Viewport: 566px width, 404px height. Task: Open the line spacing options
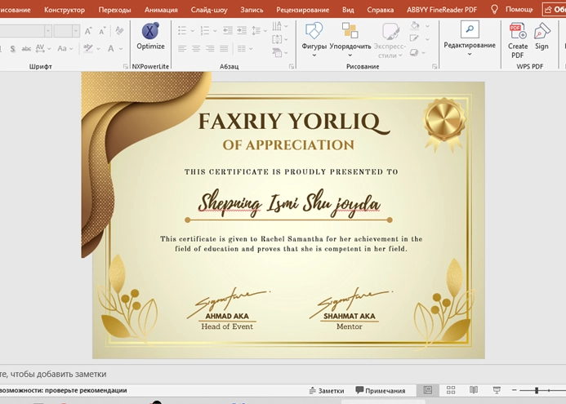pos(259,31)
